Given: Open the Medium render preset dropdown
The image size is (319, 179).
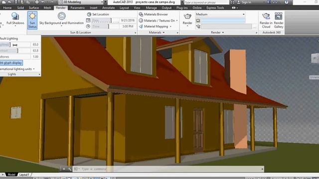Looking at the screenshot, I should coord(220,14).
